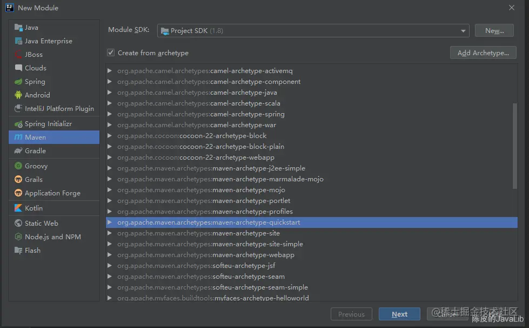The width and height of the screenshot is (529, 328).
Task: Click the Node.js and NPM icon
Action: click(x=18, y=237)
